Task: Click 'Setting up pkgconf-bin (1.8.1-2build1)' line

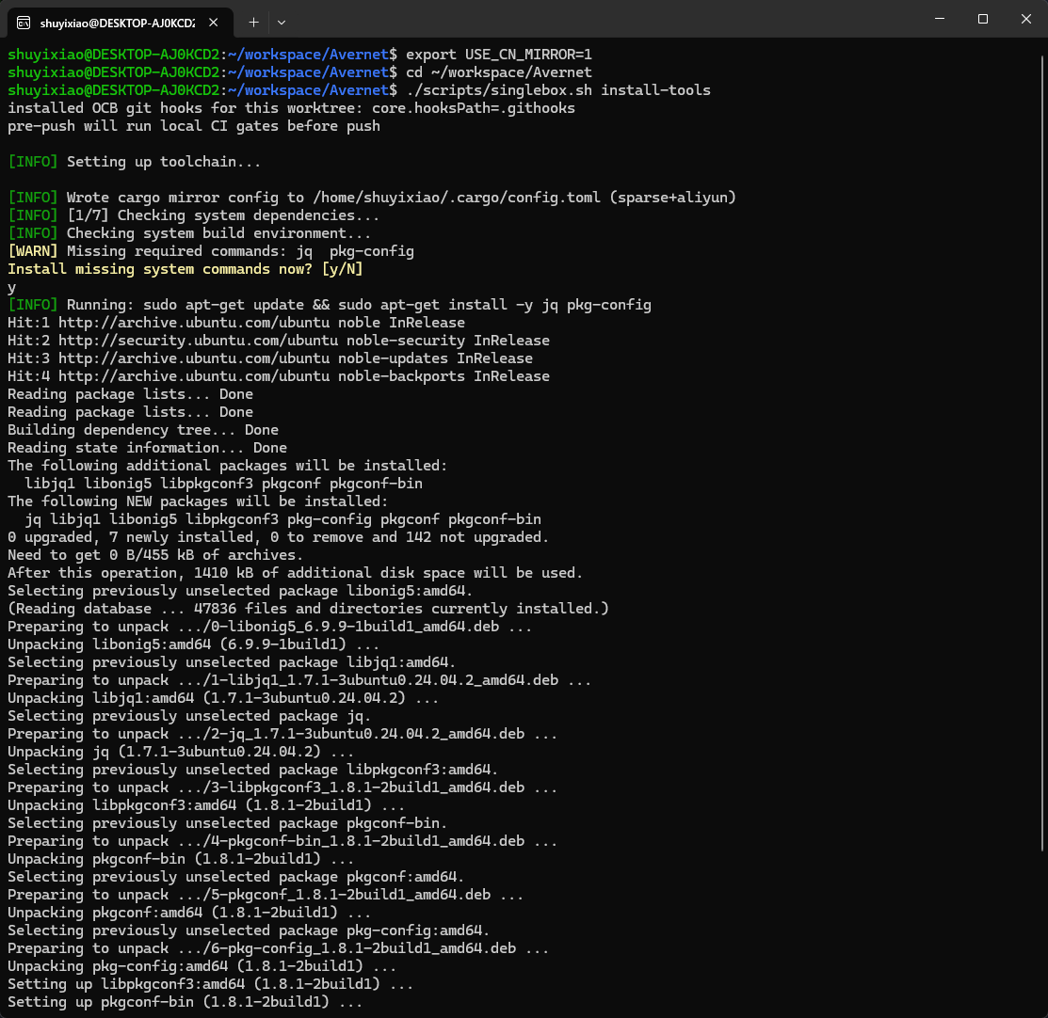Action: pos(185,1002)
